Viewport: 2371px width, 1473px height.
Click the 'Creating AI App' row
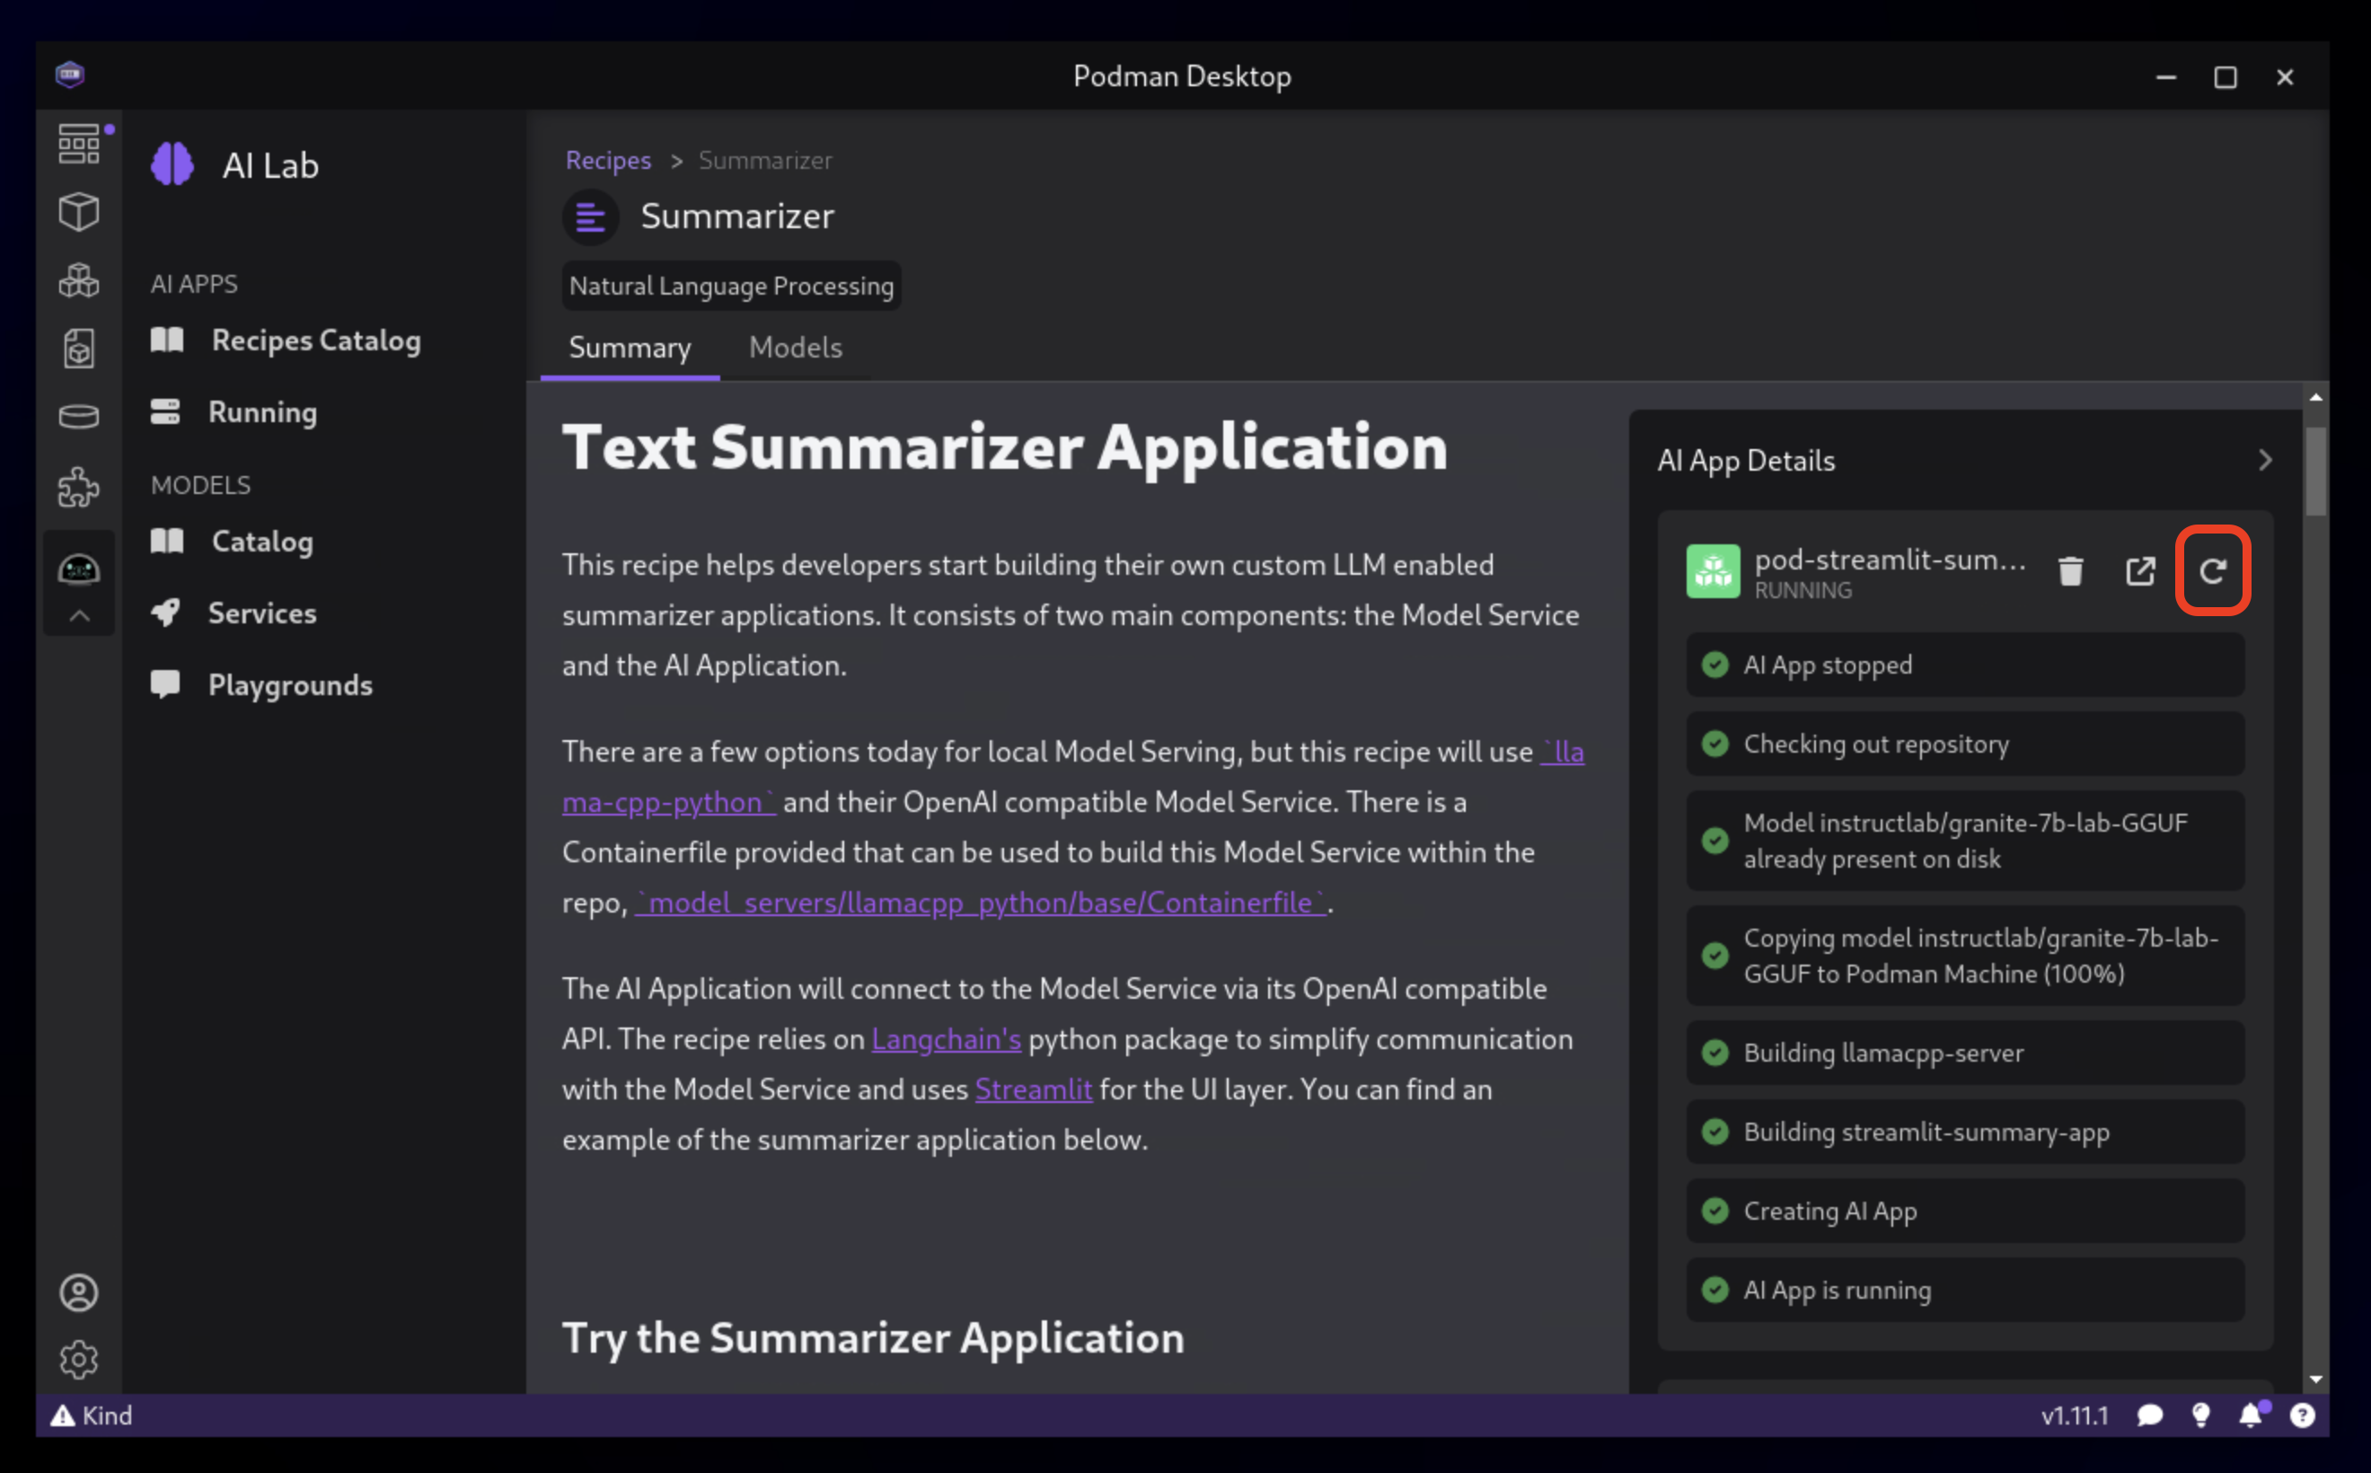coord(1965,1211)
